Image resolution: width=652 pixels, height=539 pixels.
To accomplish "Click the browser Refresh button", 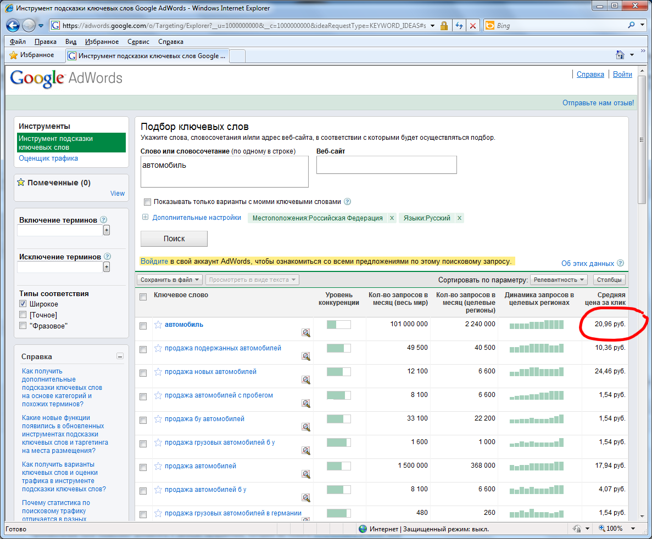I will [458, 26].
